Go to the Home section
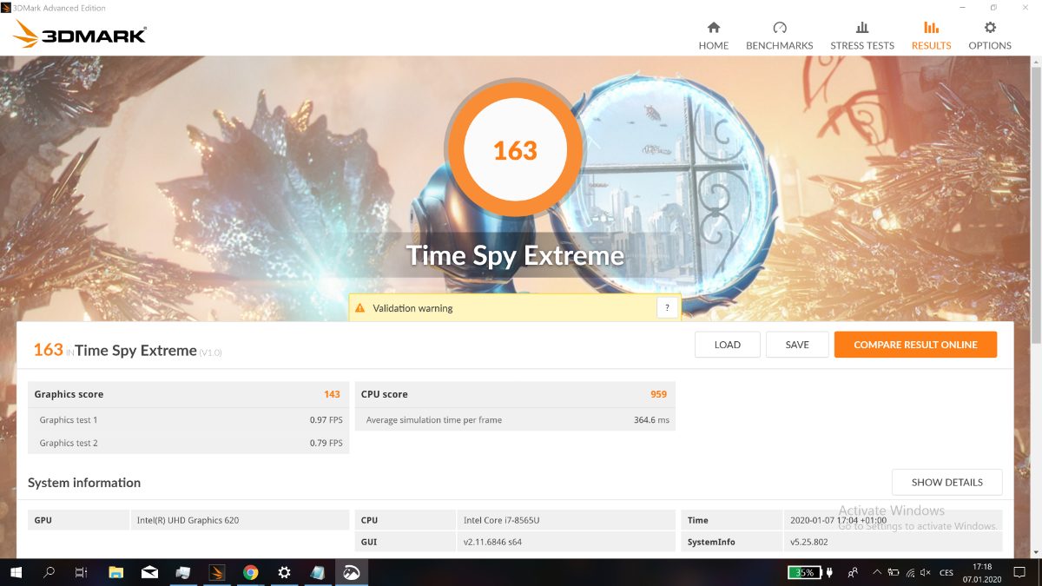 tap(713, 36)
